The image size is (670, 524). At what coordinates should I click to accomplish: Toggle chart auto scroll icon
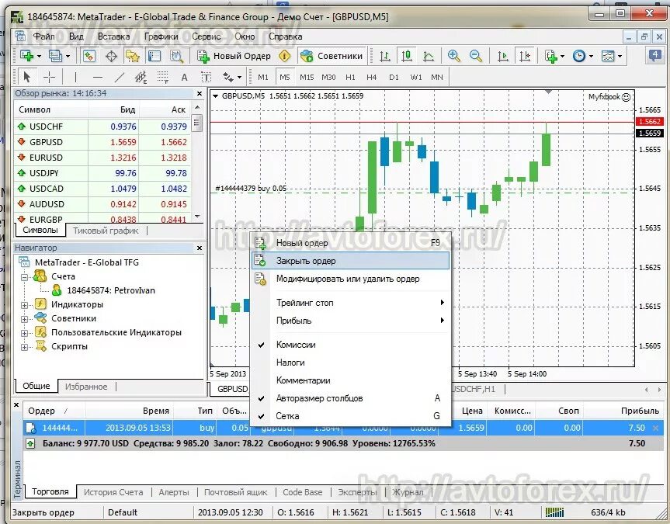click(x=503, y=56)
